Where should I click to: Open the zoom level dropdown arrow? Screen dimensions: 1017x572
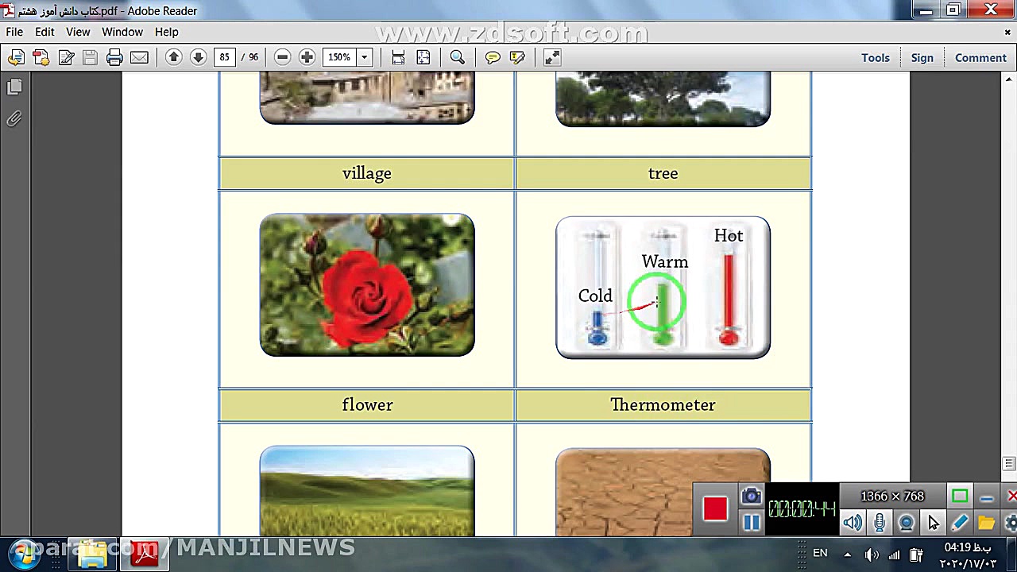coord(364,57)
